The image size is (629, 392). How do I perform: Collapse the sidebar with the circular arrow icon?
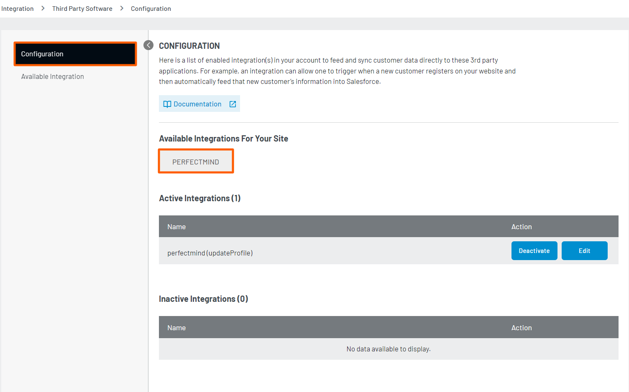click(148, 45)
